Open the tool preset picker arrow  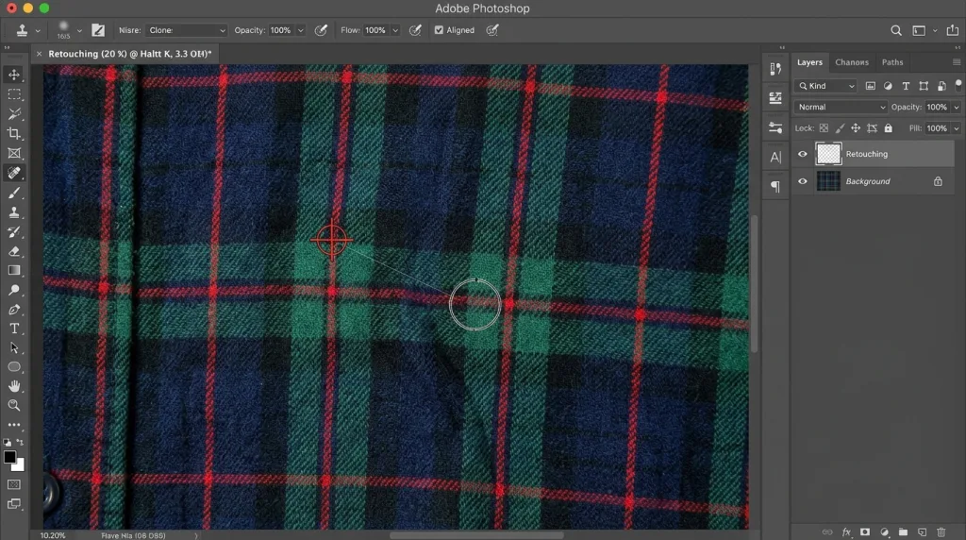(x=38, y=30)
